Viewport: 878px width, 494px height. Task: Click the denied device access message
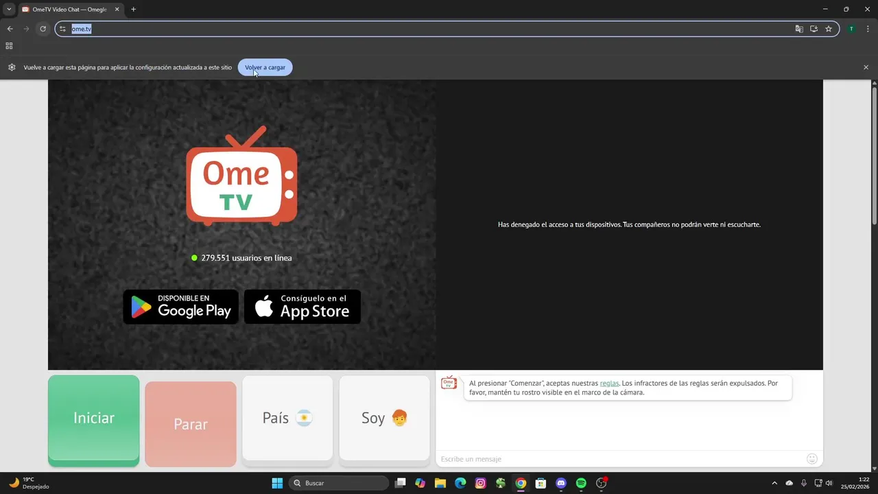click(629, 224)
